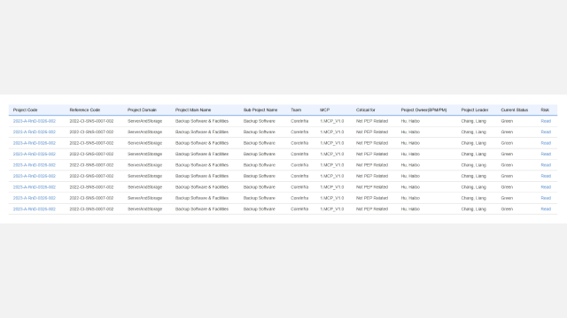The height and width of the screenshot is (318, 567).
Task: Click the Project Main Name header
Action: pos(193,110)
